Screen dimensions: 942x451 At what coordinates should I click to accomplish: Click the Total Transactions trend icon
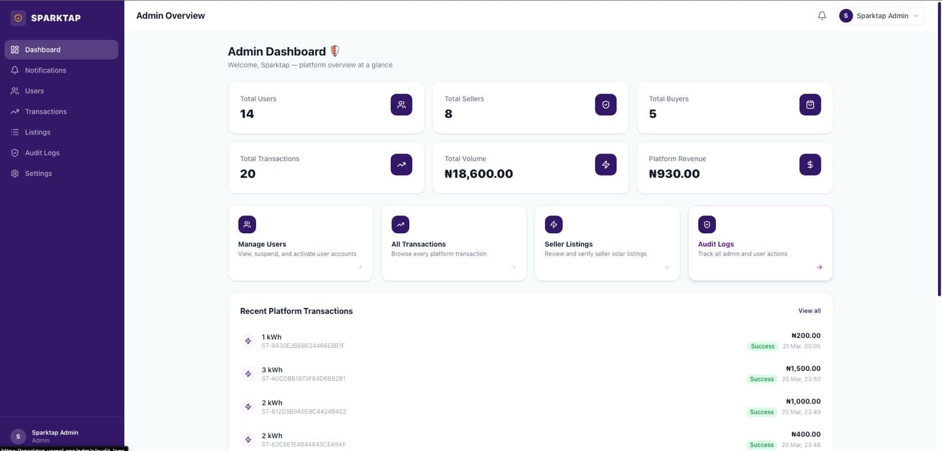pos(402,165)
